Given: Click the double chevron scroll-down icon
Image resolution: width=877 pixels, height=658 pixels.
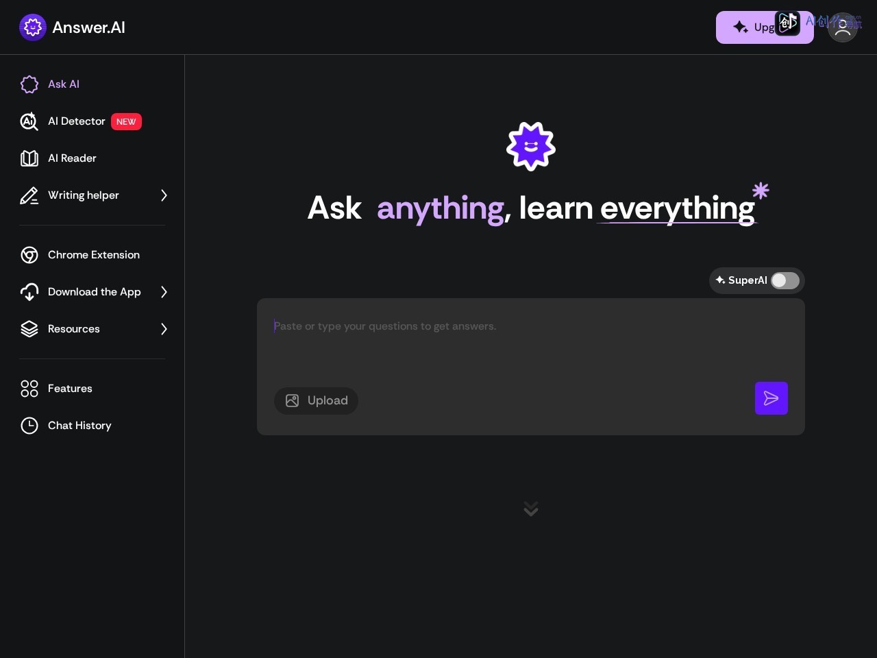Looking at the screenshot, I should 531,509.
